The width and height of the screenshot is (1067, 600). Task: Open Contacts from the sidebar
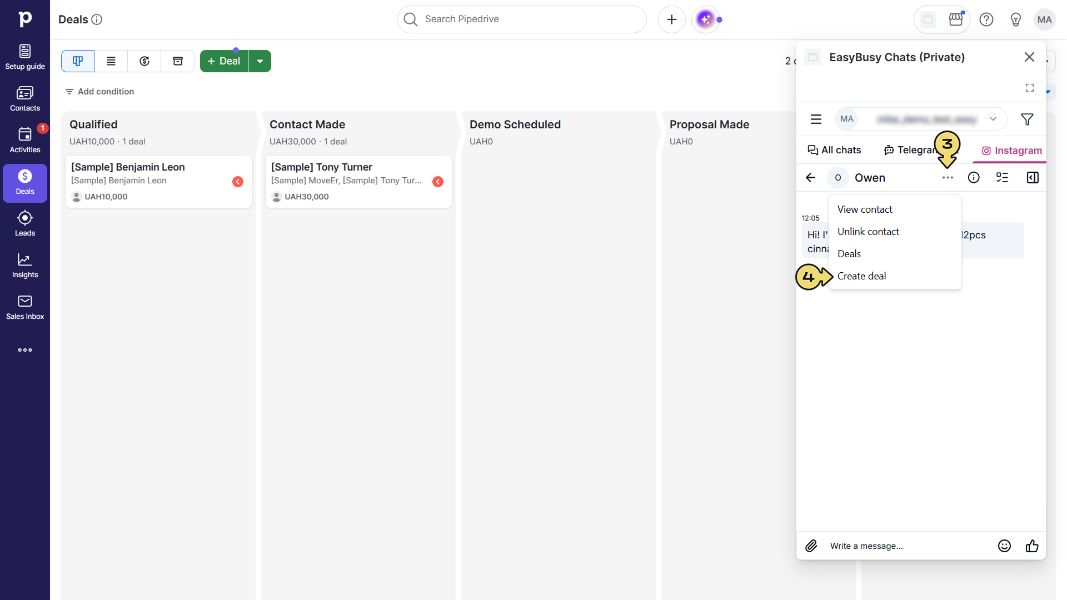click(25, 99)
